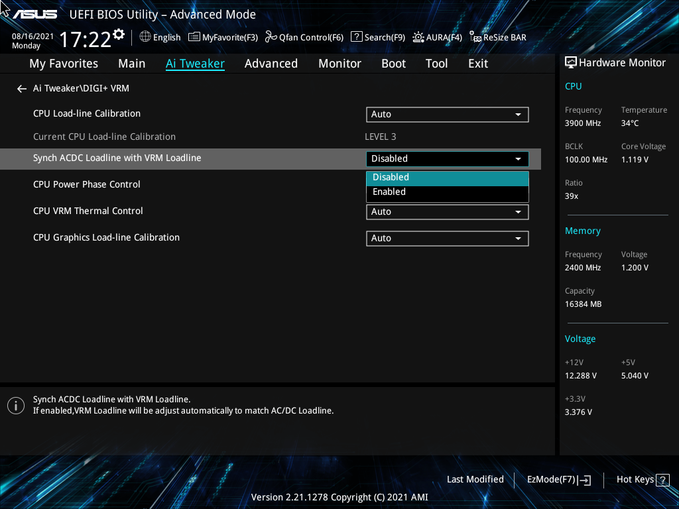Click the Qfan Control(F6) label
679x509 pixels.
point(312,38)
